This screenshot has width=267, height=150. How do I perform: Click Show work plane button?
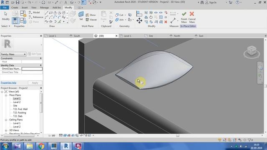91,15
